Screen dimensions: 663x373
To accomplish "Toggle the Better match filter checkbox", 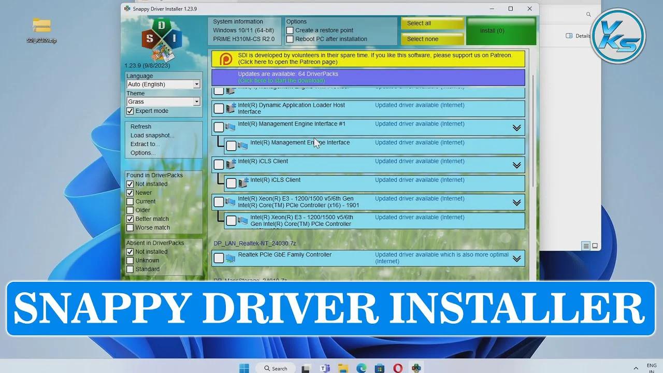I will pos(130,219).
